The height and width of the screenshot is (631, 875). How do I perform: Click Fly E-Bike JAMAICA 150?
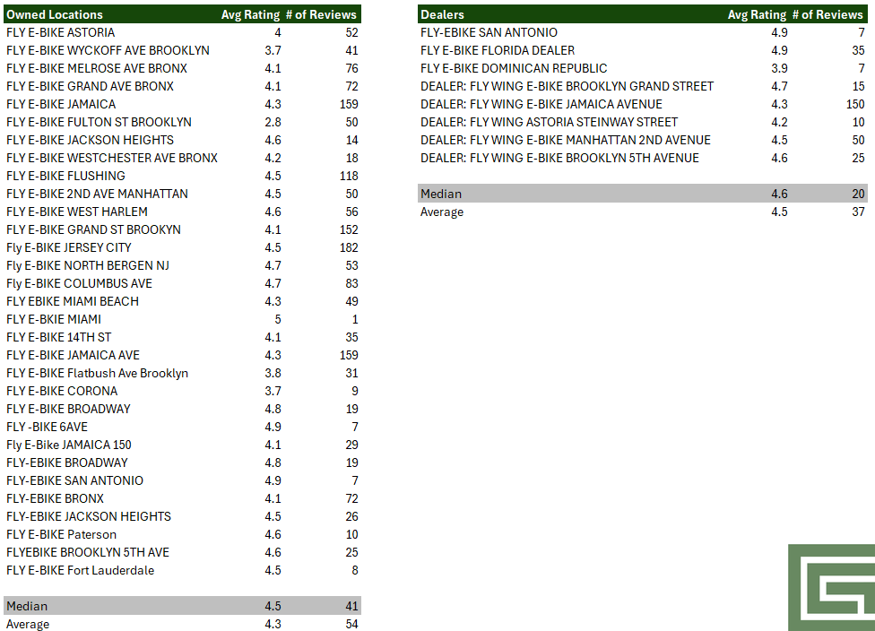tap(69, 445)
